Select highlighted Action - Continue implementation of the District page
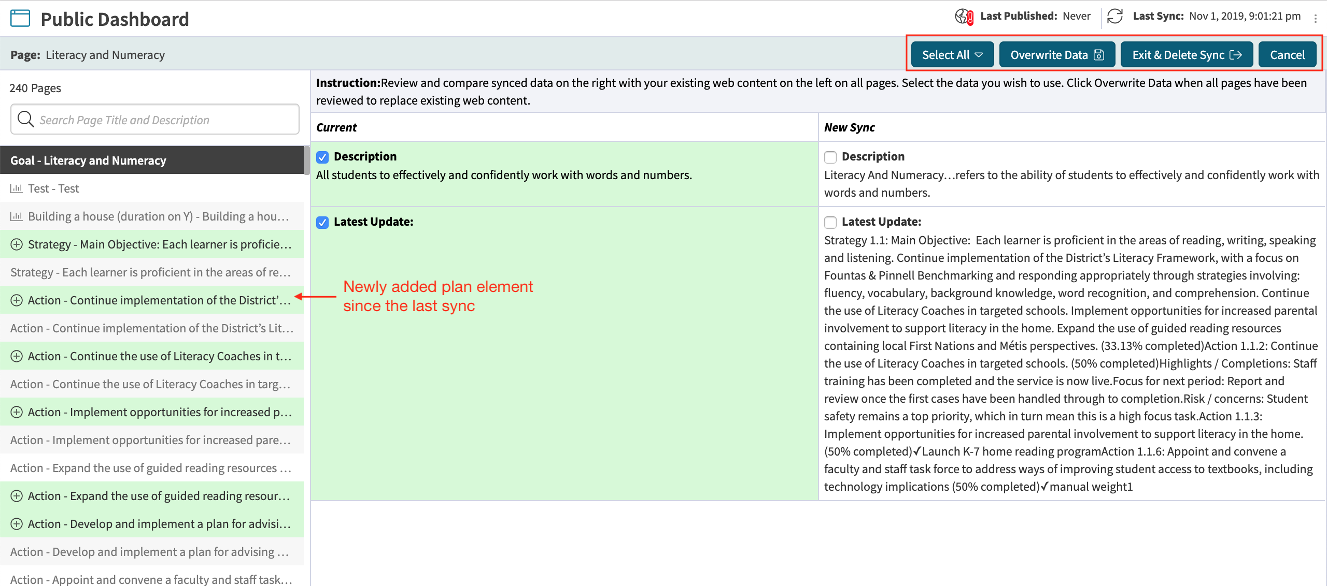The width and height of the screenshot is (1327, 586). (152, 300)
